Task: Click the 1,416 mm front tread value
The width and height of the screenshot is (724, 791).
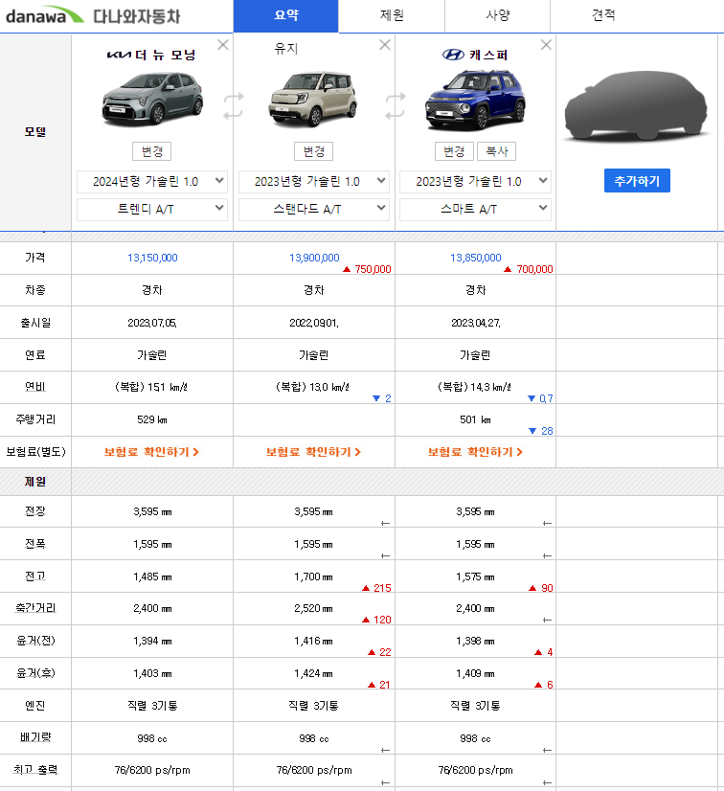Action: point(313,642)
